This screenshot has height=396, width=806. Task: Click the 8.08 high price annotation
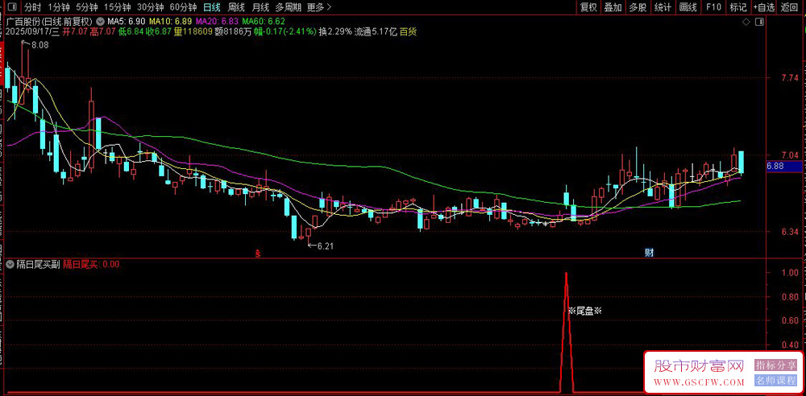(x=39, y=45)
